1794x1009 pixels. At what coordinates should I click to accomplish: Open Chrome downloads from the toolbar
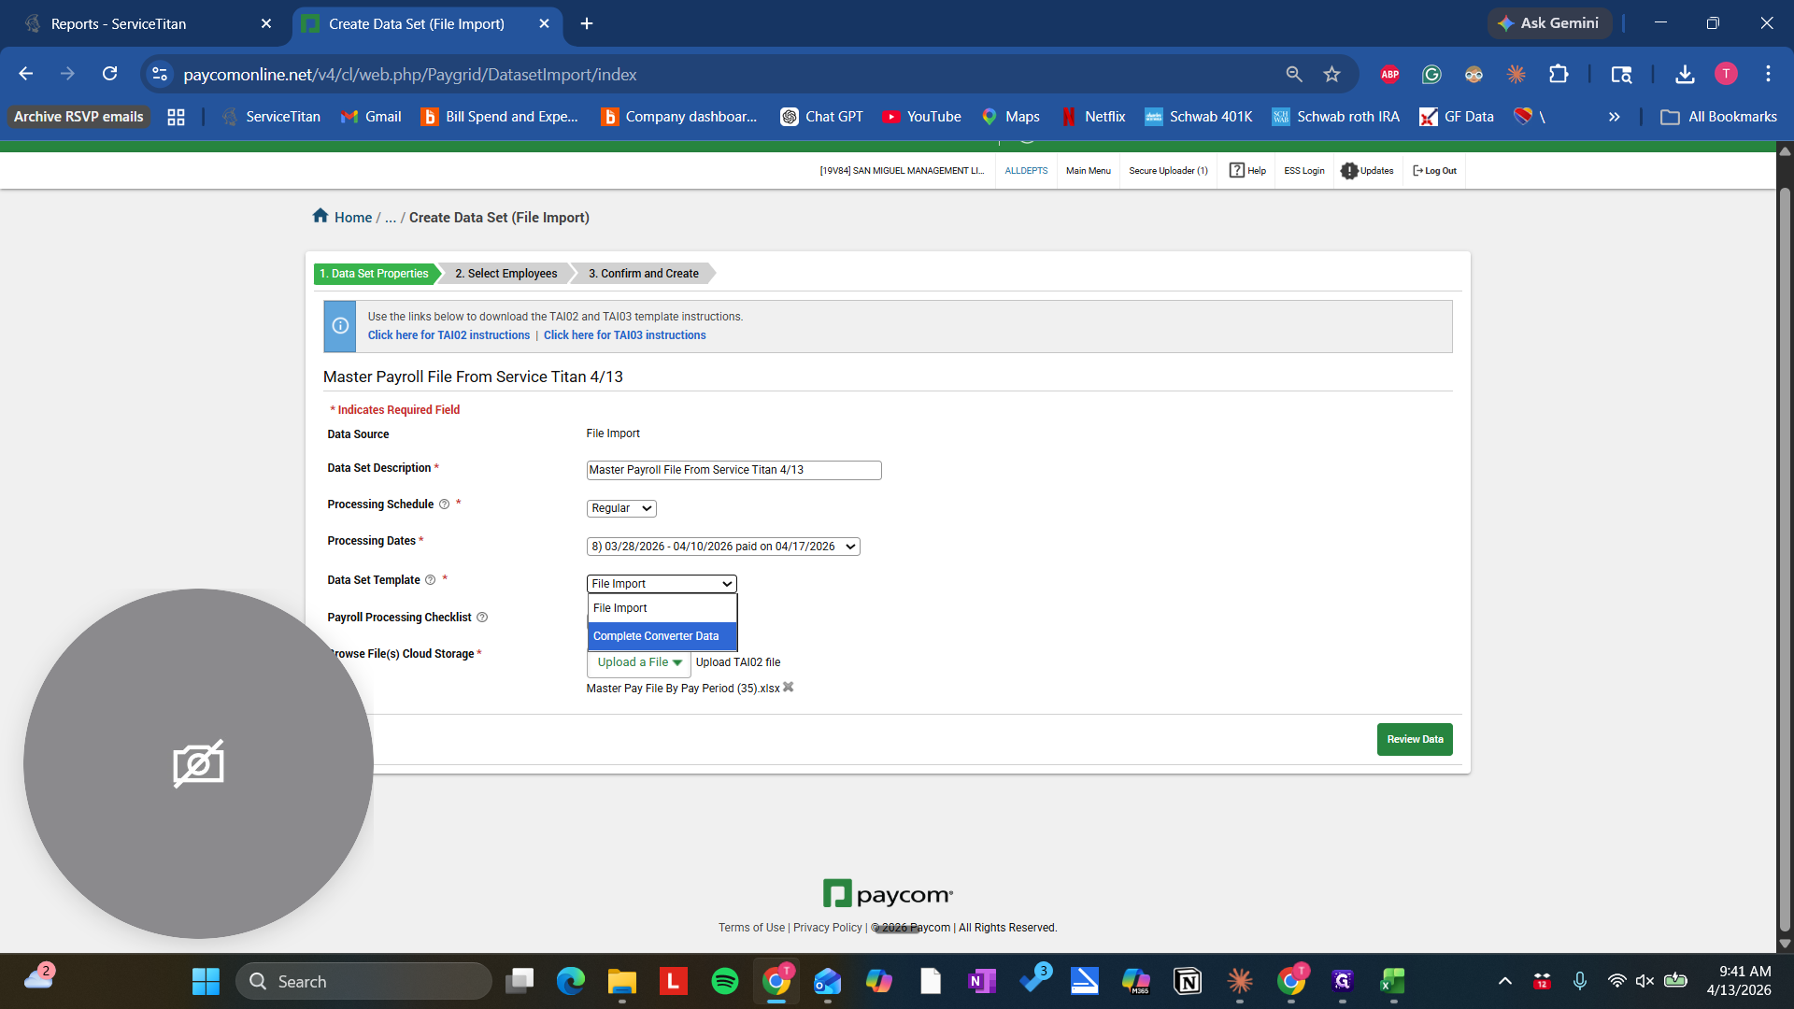point(1684,74)
